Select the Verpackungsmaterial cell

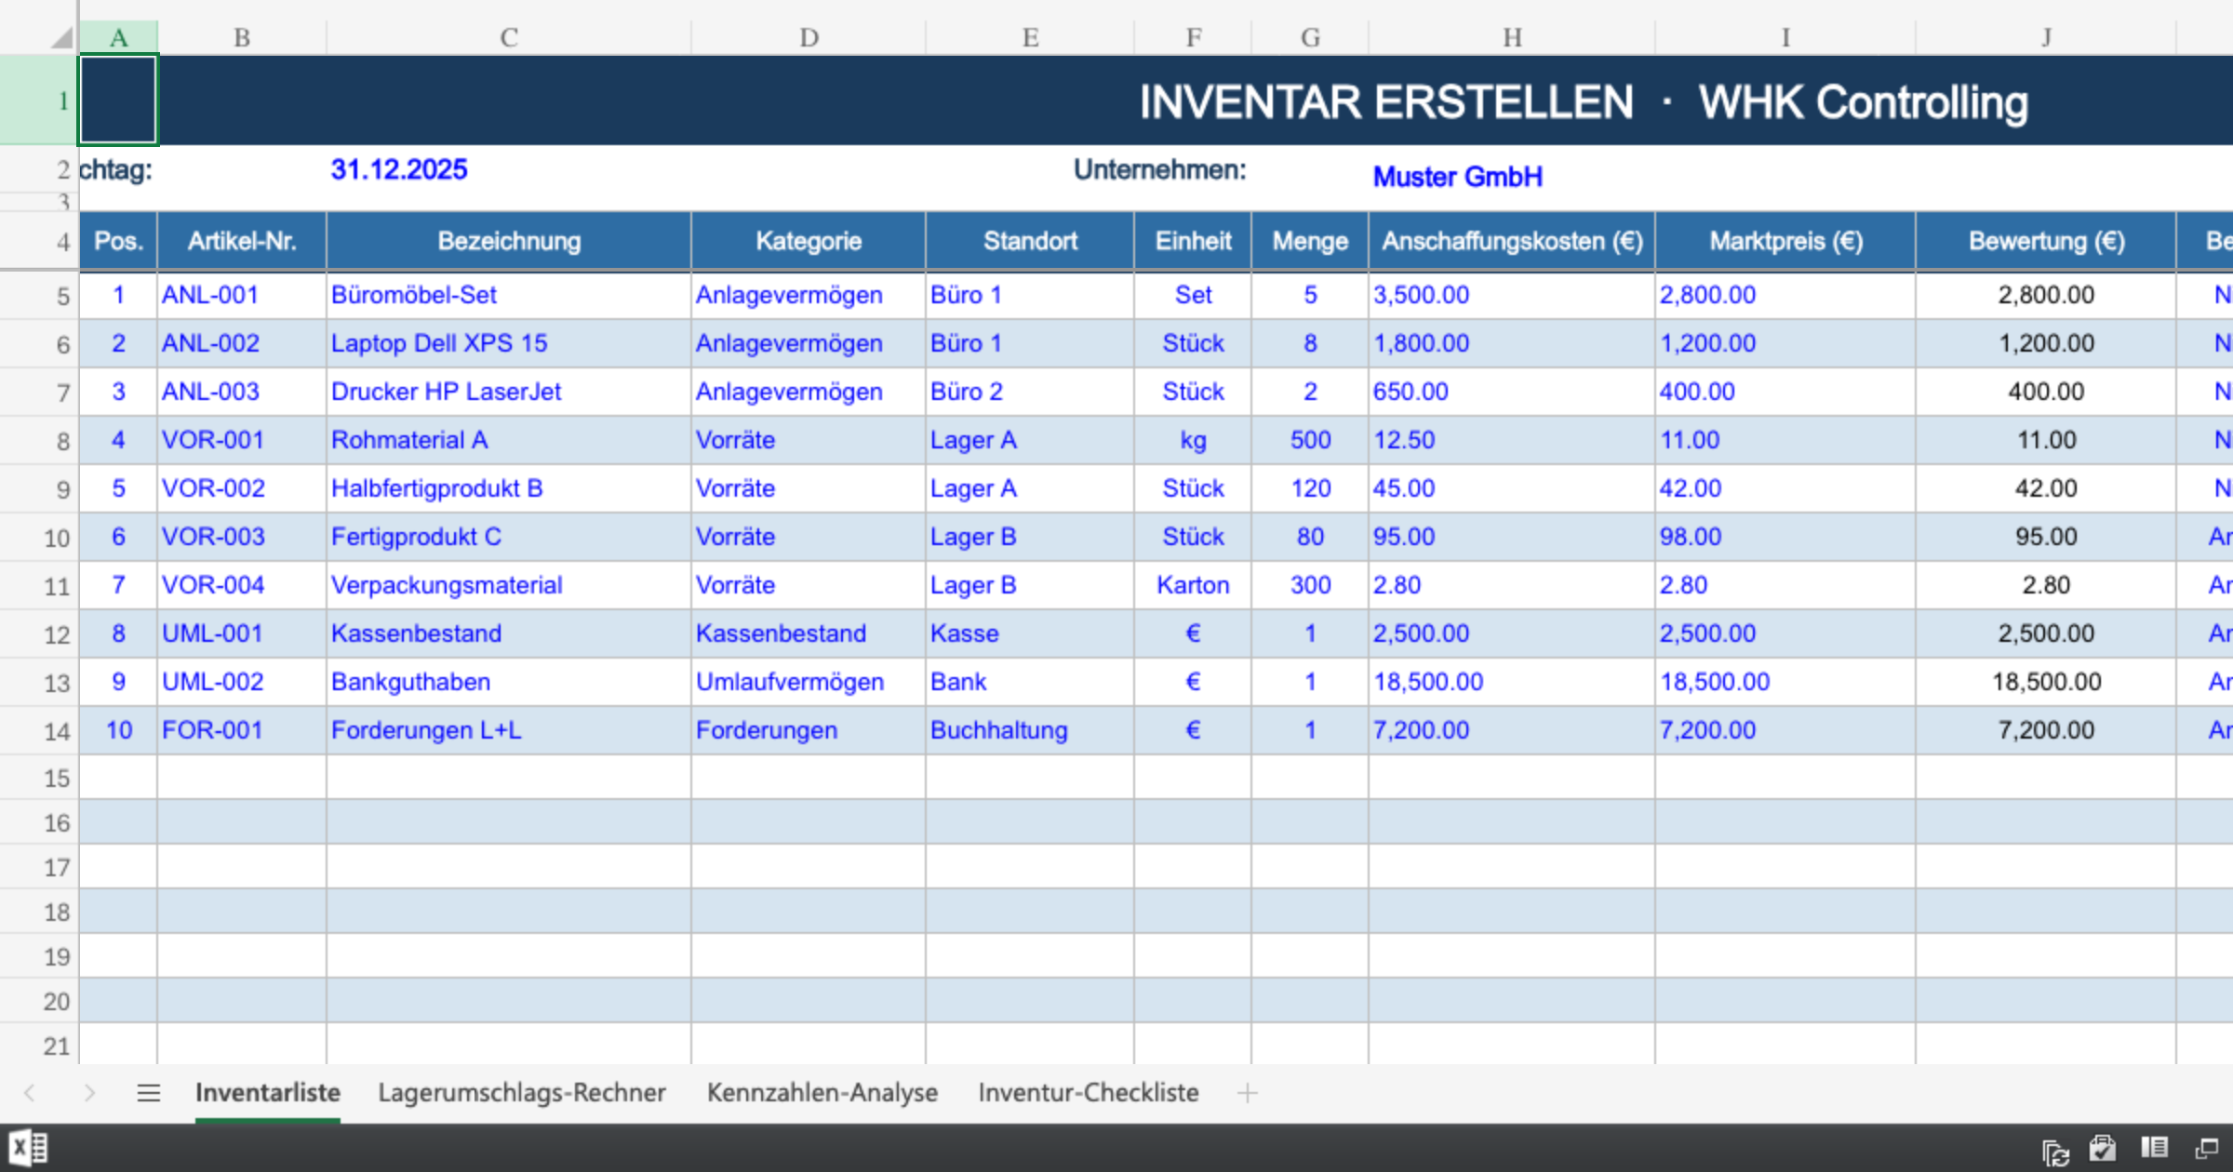coord(509,585)
